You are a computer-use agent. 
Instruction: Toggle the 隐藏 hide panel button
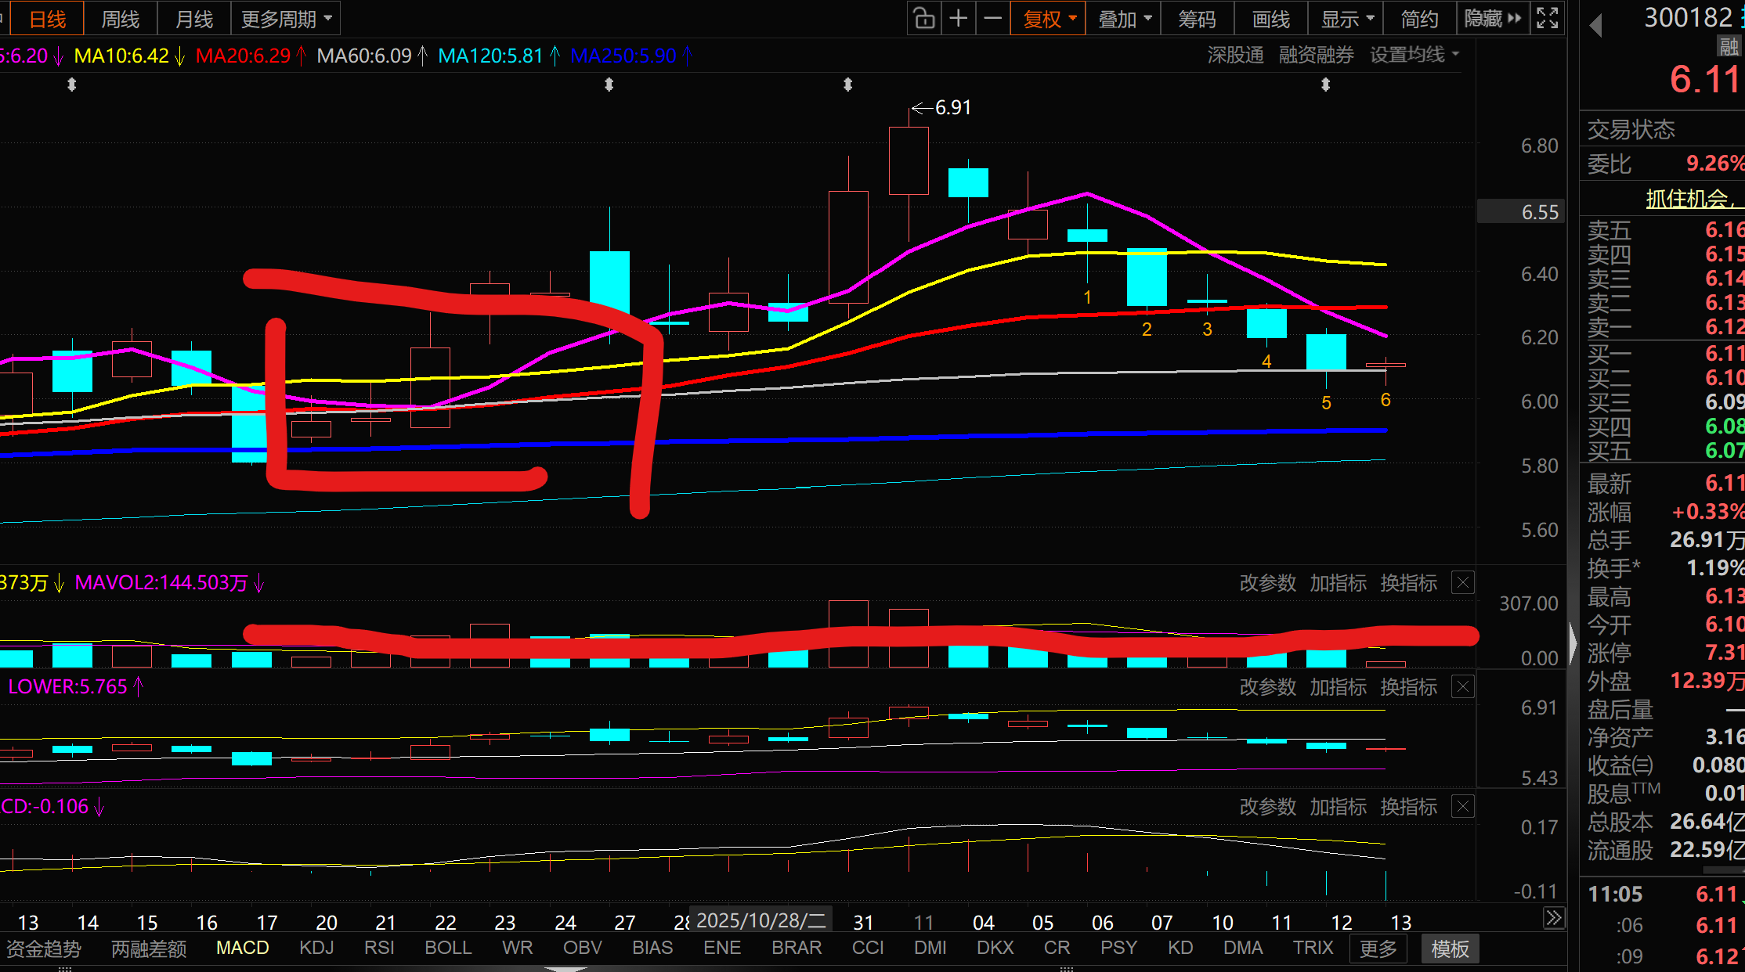[1492, 19]
